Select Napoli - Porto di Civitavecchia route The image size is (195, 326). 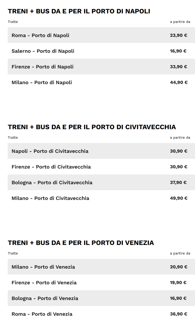pyautogui.click(x=50, y=151)
